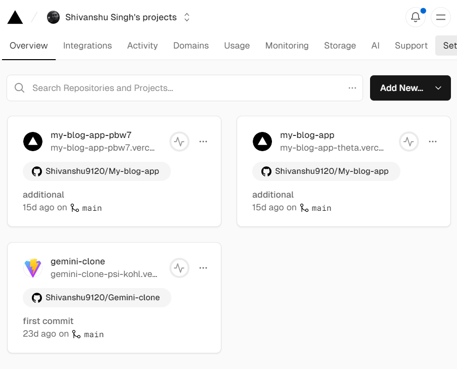Click the main branch on my-blog-app

click(322, 208)
